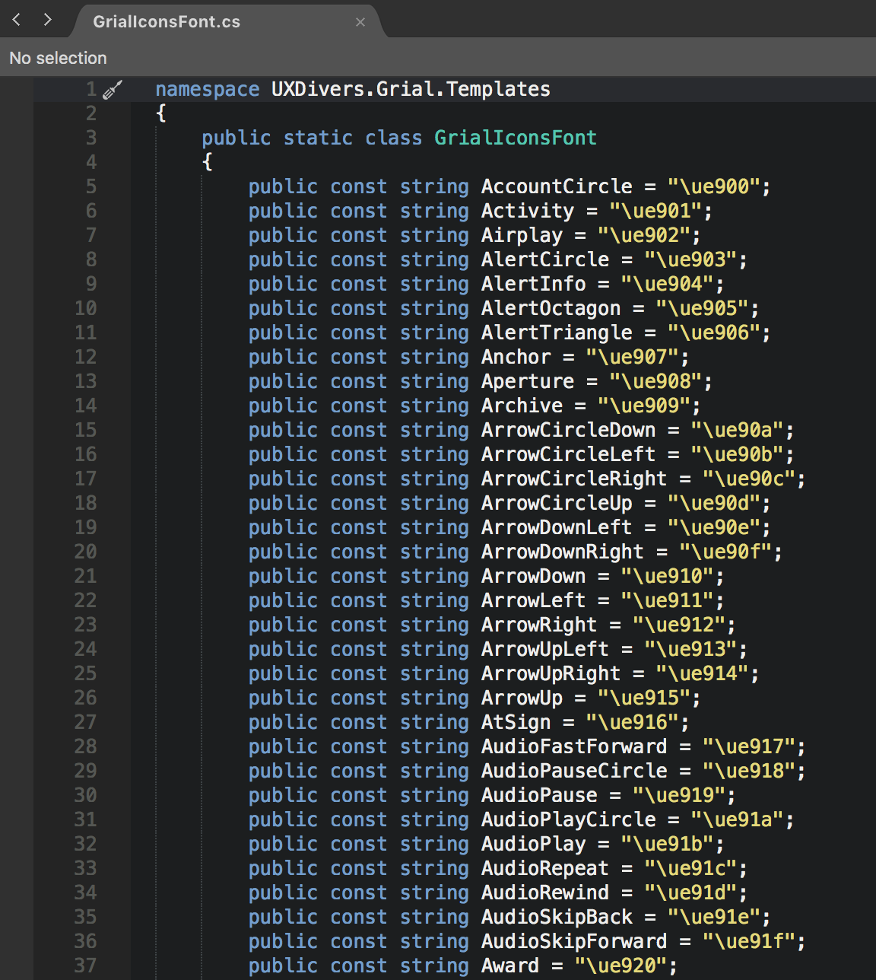Click the AudioPause constant on line 30

[539, 795]
